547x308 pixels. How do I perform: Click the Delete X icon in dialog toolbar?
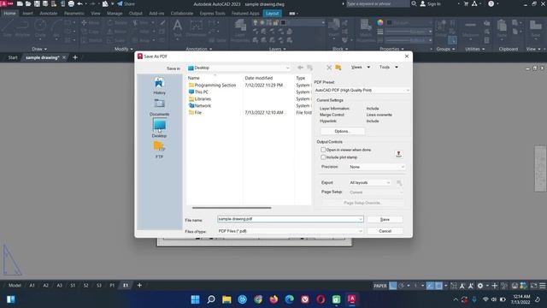click(329, 68)
